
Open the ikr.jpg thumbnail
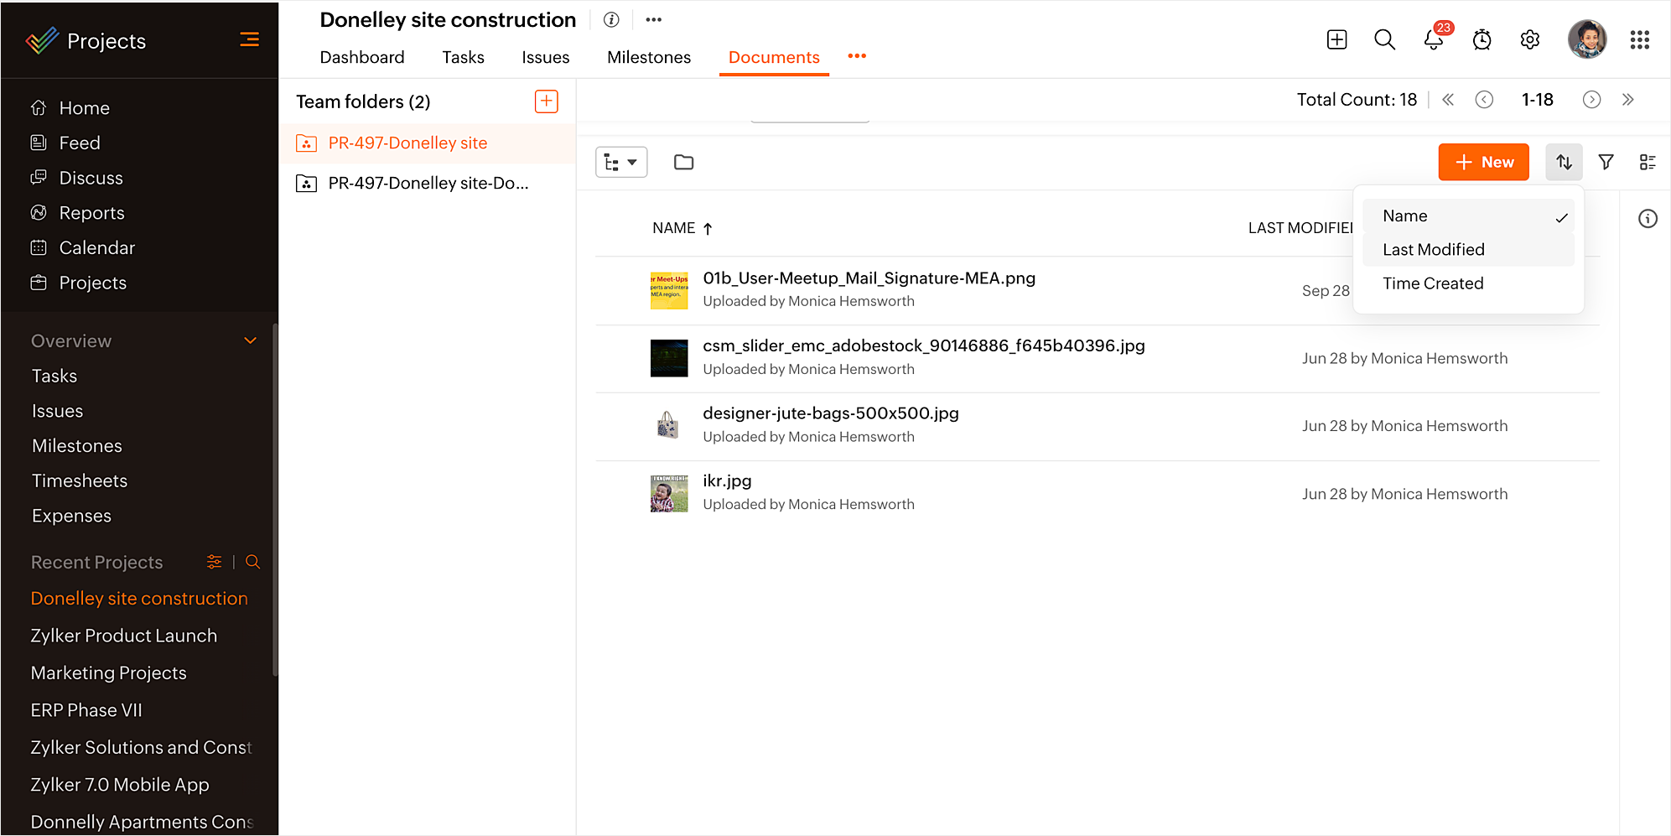(x=669, y=494)
